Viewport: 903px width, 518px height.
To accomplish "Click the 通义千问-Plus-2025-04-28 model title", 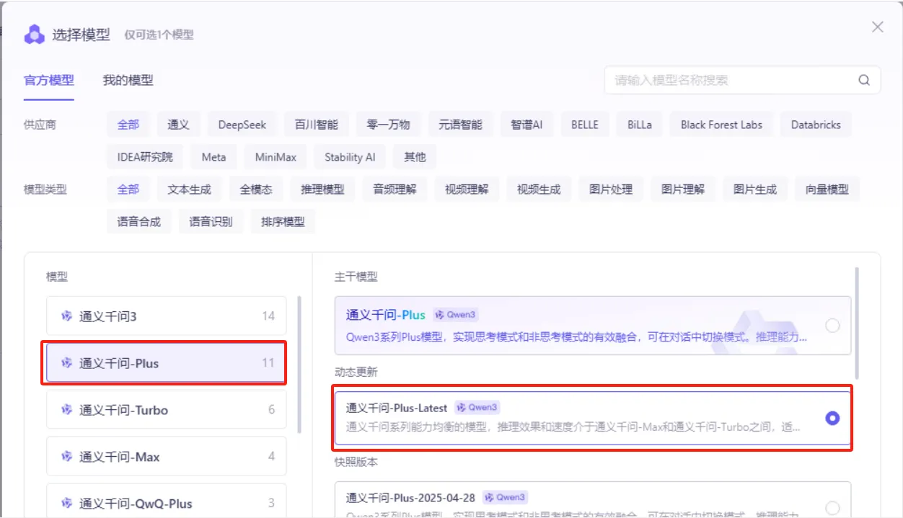I will [x=410, y=497].
